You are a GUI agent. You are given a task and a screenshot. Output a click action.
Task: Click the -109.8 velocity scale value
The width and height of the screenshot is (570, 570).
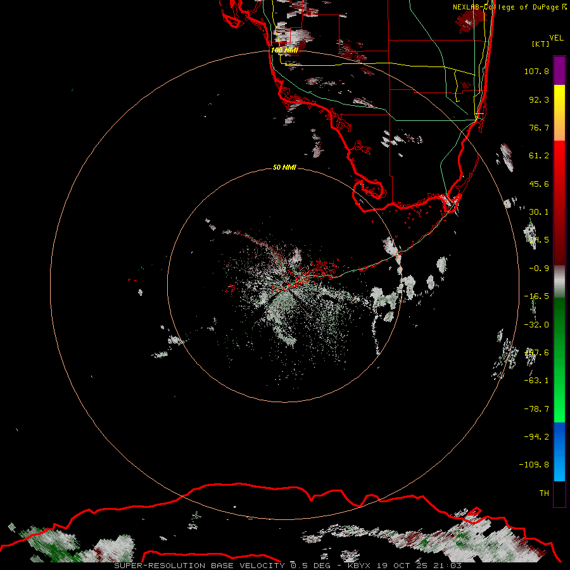(x=534, y=465)
